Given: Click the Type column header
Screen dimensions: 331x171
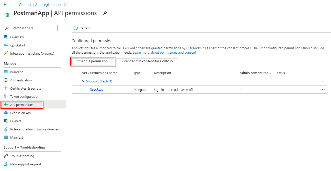Looking at the screenshot, I should pos(137,73).
